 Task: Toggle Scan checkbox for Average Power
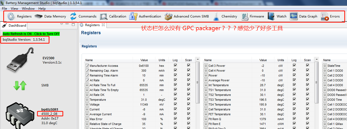point(308,80)
